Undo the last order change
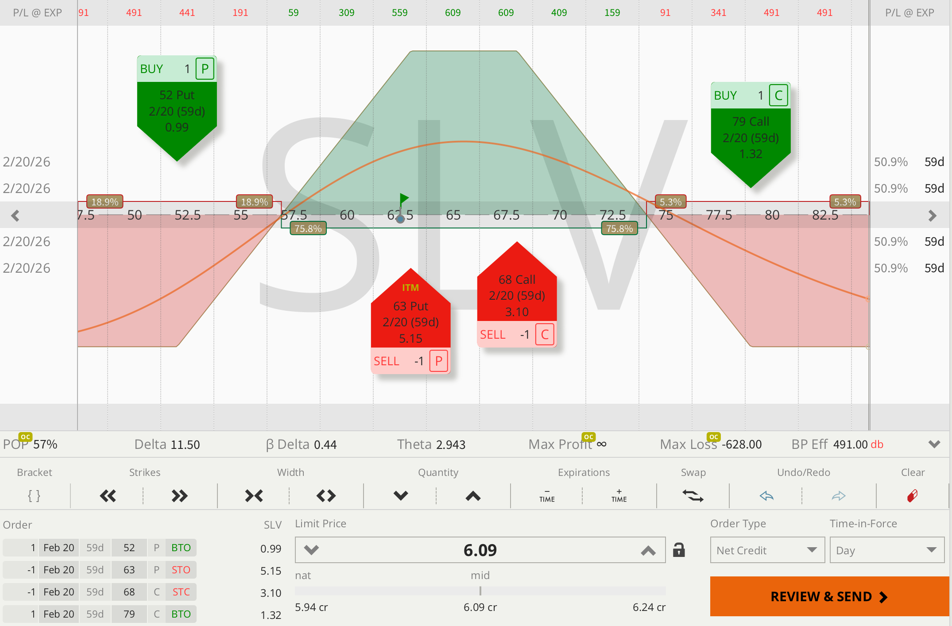The width and height of the screenshot is (952, 626). coord(766,496)
